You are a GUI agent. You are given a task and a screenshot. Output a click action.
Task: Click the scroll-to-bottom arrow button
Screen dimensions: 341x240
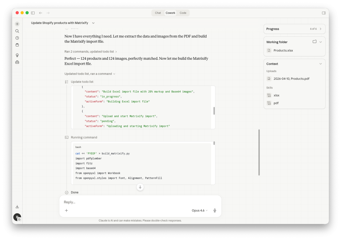click(x=140, y=187)
